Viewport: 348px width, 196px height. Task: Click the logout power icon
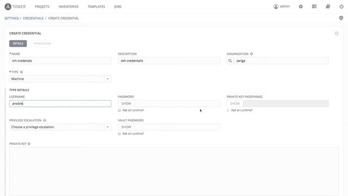[341, 7]
